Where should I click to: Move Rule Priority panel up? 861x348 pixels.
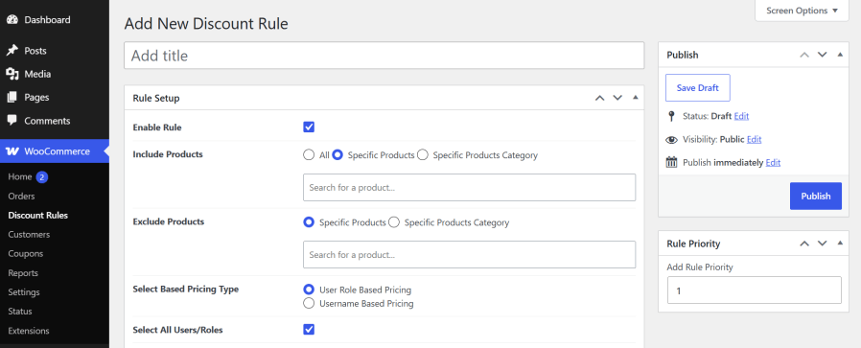[x=804, y=244]
